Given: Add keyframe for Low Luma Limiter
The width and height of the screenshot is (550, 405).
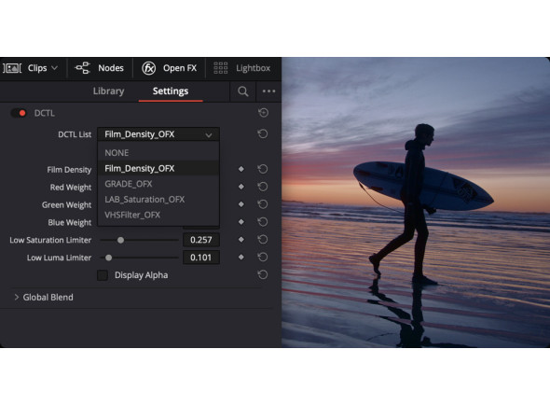Looking at the screenshot, I should click(x=241, y=258).
